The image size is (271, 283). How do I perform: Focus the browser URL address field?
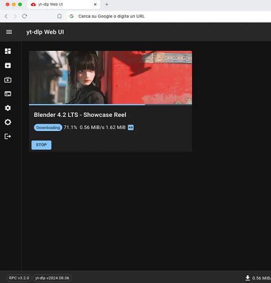click(x=169, y=16)
